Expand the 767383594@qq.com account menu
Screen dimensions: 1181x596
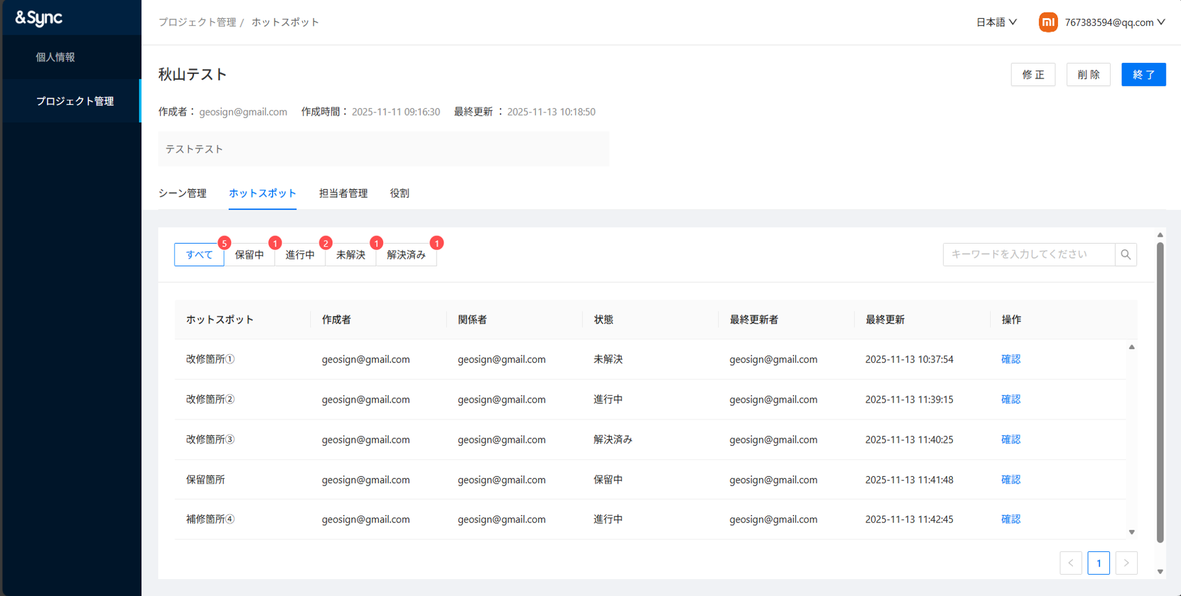click(1114, 22)
